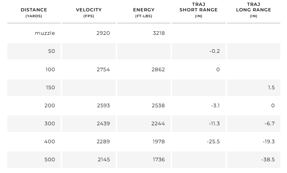Select the -0.2 short range trajectory cell
Screen dimensions: 287x173
[214, 51]
